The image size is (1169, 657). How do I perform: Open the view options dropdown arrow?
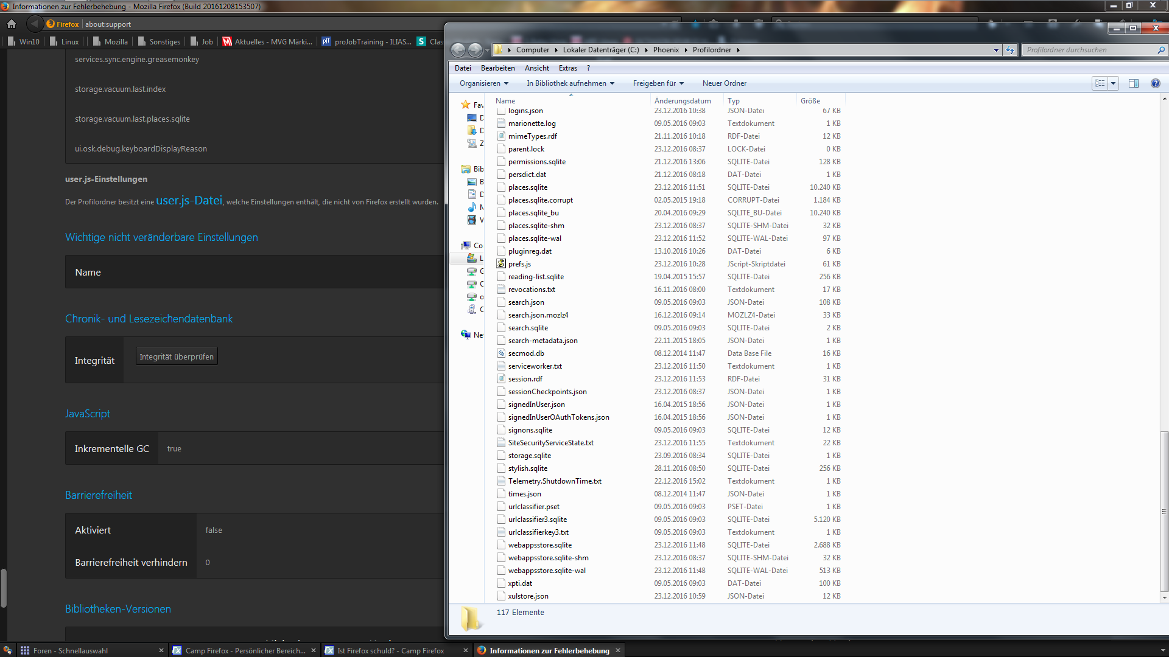coord(1114,83)
